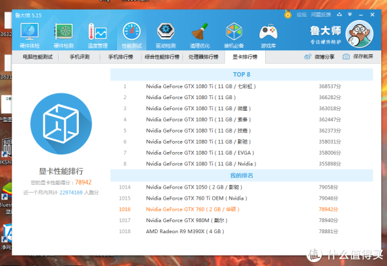The height and width of the screenshot is (266, 387).
Task: Minimize the 鲁大师 window
Action: (x=361, y=15)
